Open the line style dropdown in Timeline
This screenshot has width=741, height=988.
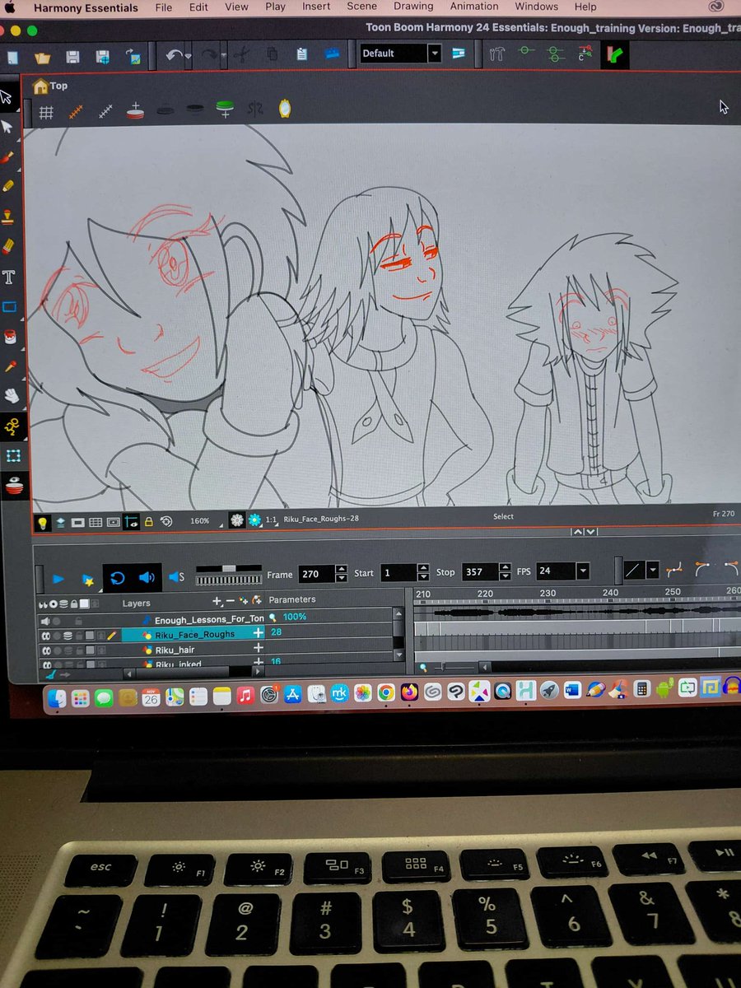click(x=653, y=570)
